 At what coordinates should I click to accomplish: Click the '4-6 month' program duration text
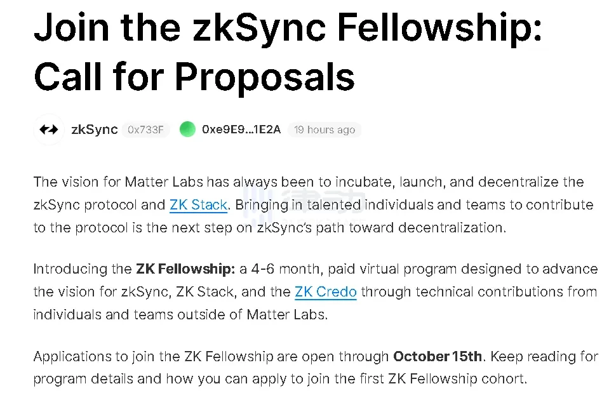tap(287, 269)
